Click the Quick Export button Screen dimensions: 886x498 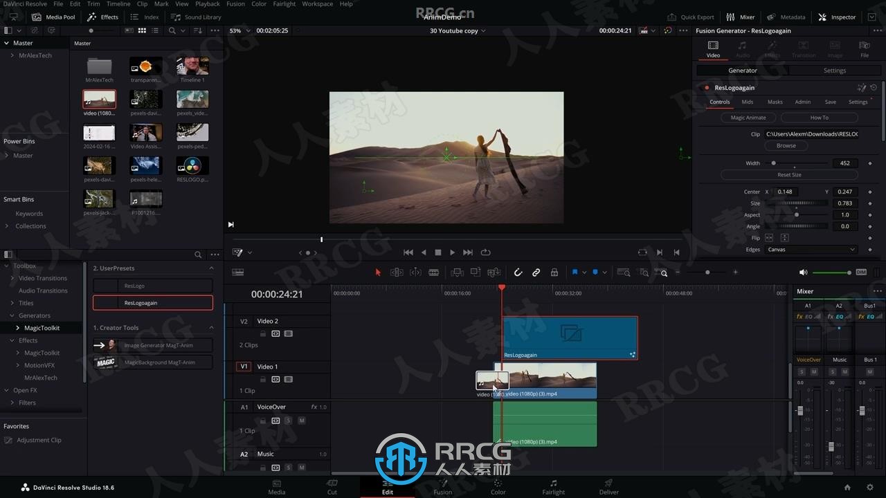[x=691, y=17]
